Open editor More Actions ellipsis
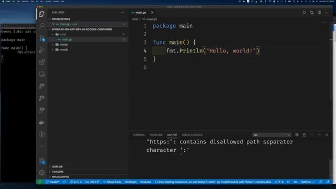This screenshot has height=189, width=336. (327, 13)
